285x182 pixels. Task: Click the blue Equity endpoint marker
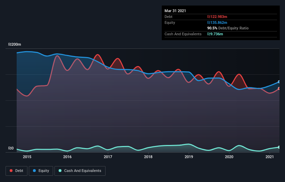click(279, 82)
